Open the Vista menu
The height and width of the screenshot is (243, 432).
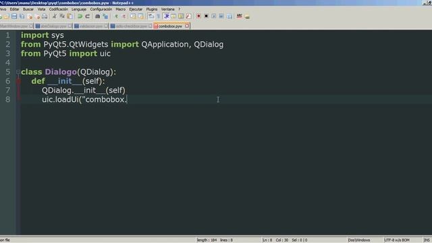[x=41, y=9]
